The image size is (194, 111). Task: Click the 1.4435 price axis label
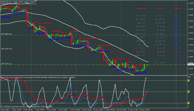(191, 57)
